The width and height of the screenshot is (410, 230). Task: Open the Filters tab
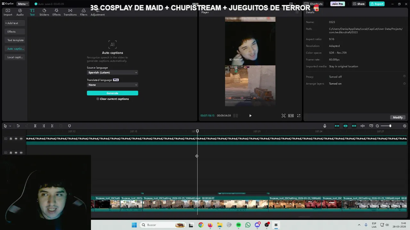[x=84, y=12]
